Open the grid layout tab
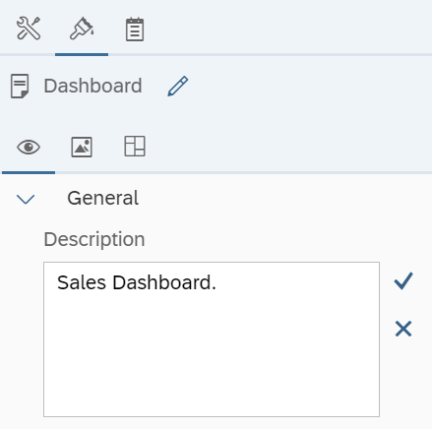The height and width of the screenshot is (429, 432). [x=135, y=146]
